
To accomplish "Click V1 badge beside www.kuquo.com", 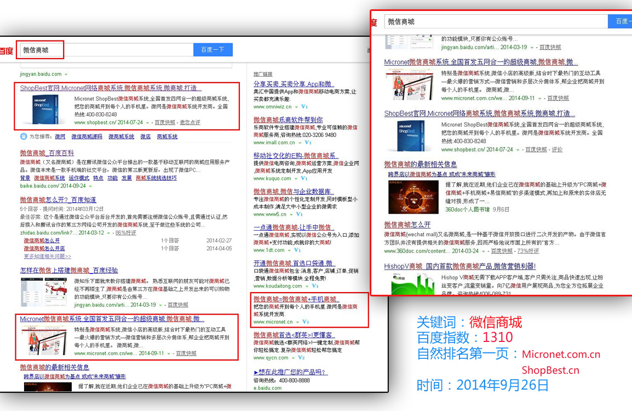I will pos(304,179).
